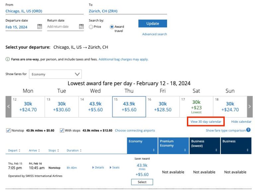The height and width of the screenshot is (190, 255).
Task: Pick Saturday Feb 17 lowest fare cell
Action: click(196, 106)
